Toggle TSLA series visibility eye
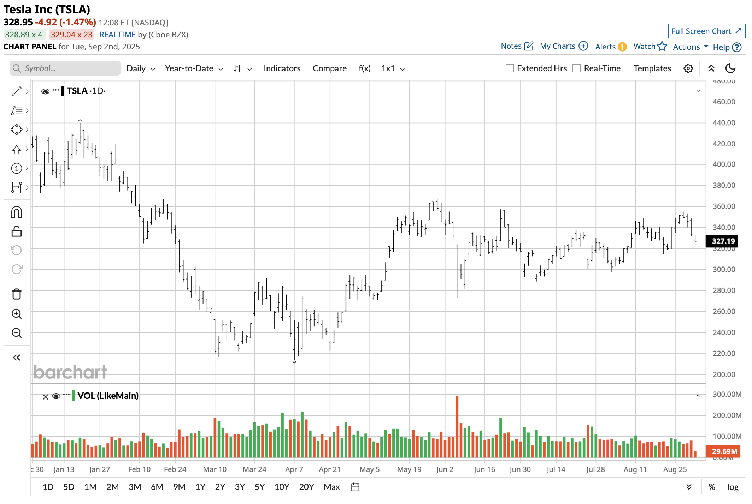This screenshot has height=504, width=752. 45,91
